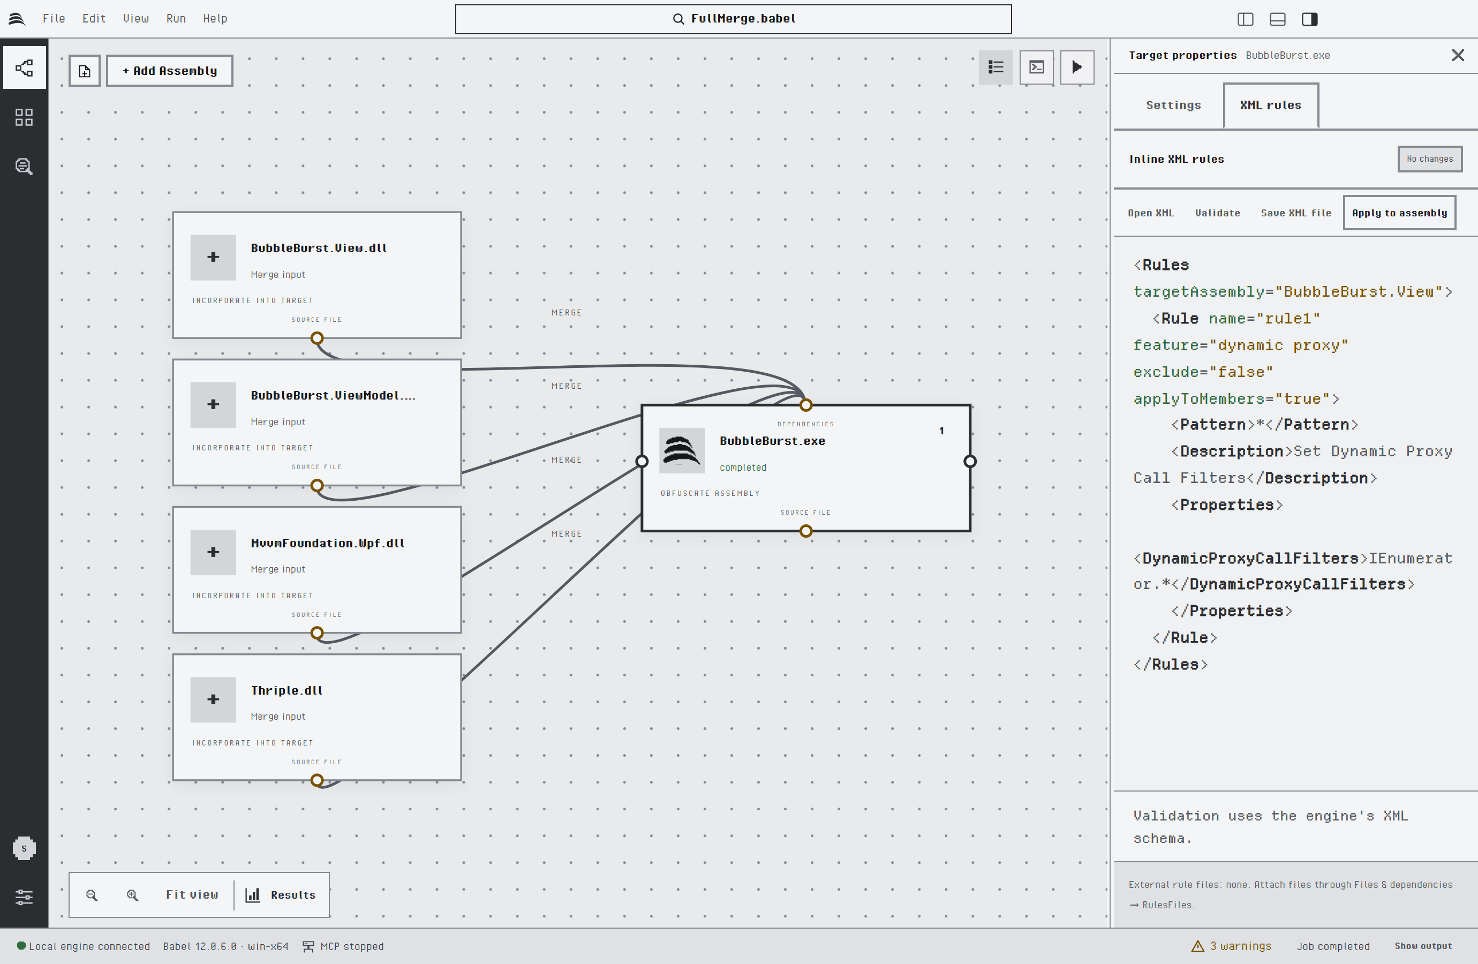Click the No changes status badge
This screenshot has width=1478, height=964.
pyautogui.click(x=1430, y=159)
